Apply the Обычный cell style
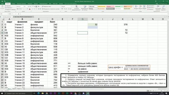The height and width of the screenshot is (95, 169). click(93, 6)
